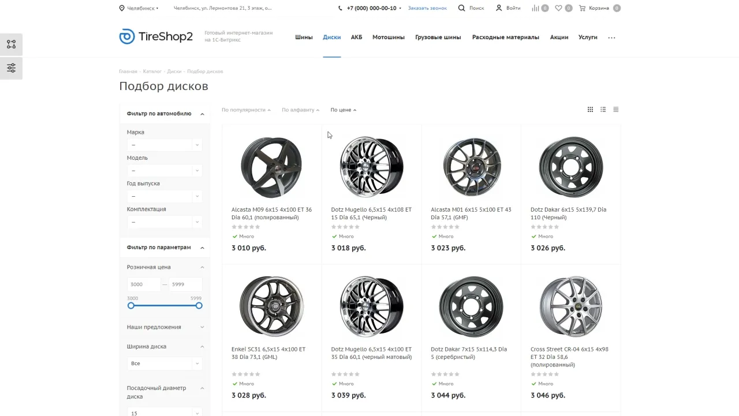The width and height of the screenshot is (739, 416).
Task: Click the user login icon
Action: click(499, 8)
